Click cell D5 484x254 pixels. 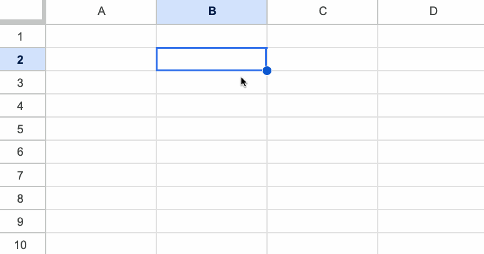click(x=431, y=129)
